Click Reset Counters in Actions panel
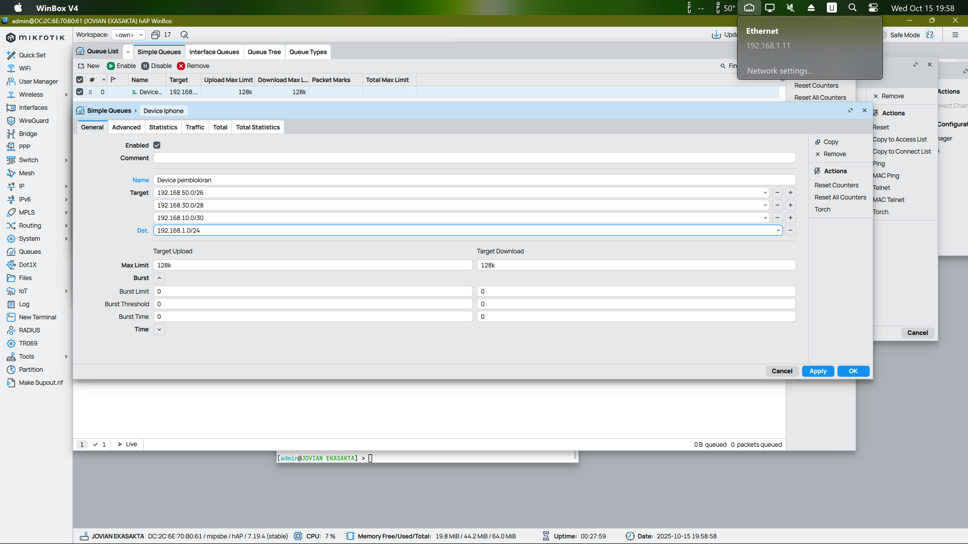Screen dimensions: 968x544 pyautogui.click(x=836, y=185)
